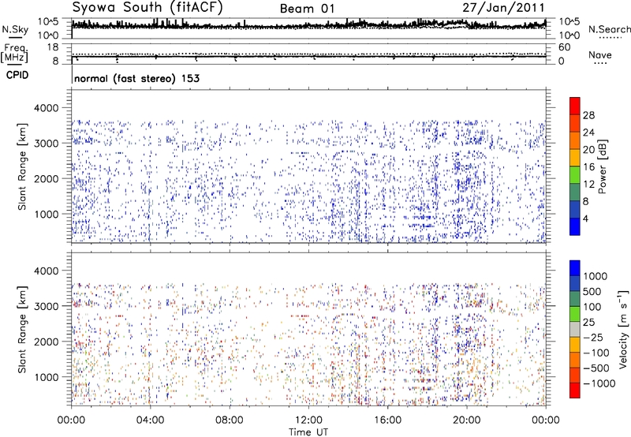Image resolution: width=631 pixels, height=437 pixels.
Task: Click the '20' label on Power colorbar
Action: [x=588, y=150]
